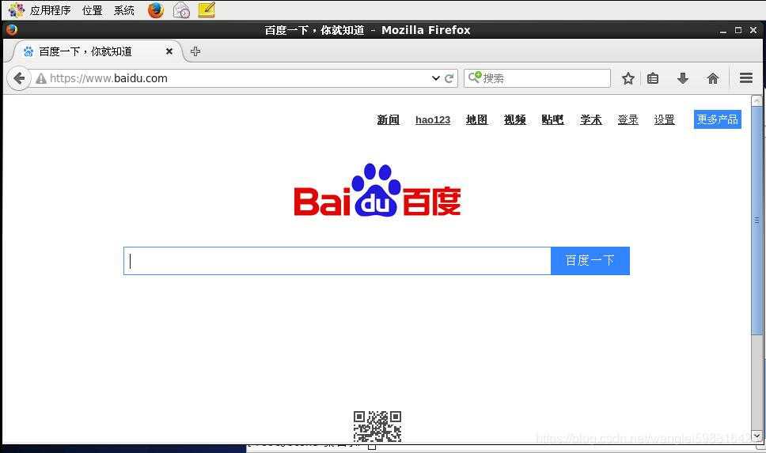The width and height of the screenshot is (766, 453).
Task: Open the notes editor panel icon
Action: click(207, 9)
